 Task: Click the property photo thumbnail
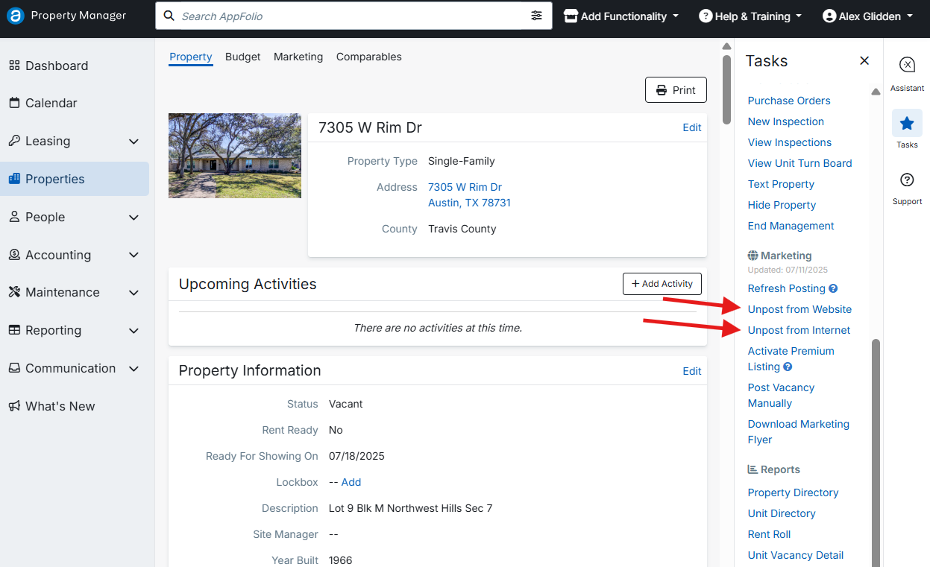point(235,156)
